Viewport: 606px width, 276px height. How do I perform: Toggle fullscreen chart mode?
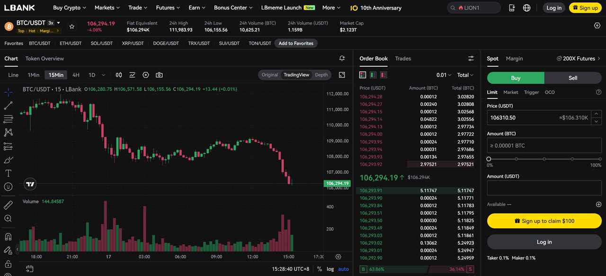(342, 75)
